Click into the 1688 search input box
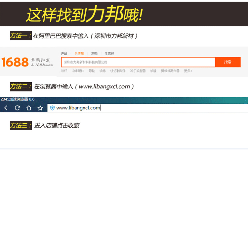The width and height of the screenshot is (248, 248). 138,62
